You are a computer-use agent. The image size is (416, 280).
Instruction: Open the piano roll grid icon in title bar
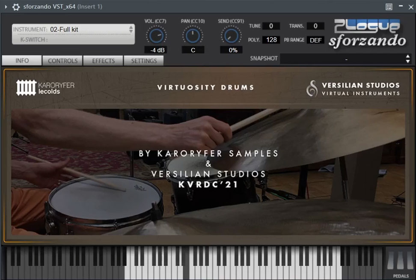[389, 7]
